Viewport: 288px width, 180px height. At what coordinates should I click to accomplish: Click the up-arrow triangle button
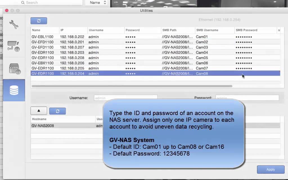coord(39,111)
